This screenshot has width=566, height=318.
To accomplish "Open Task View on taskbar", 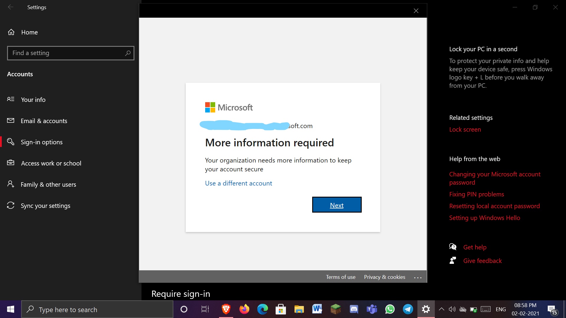I will pyautogui.click(x=205, y=309).
